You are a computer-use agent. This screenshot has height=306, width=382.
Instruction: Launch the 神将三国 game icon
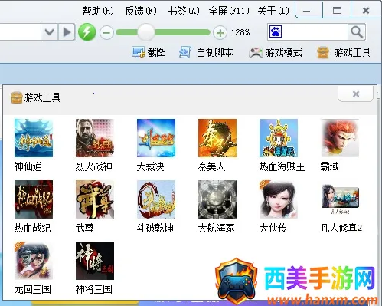(x=95, y=261)
